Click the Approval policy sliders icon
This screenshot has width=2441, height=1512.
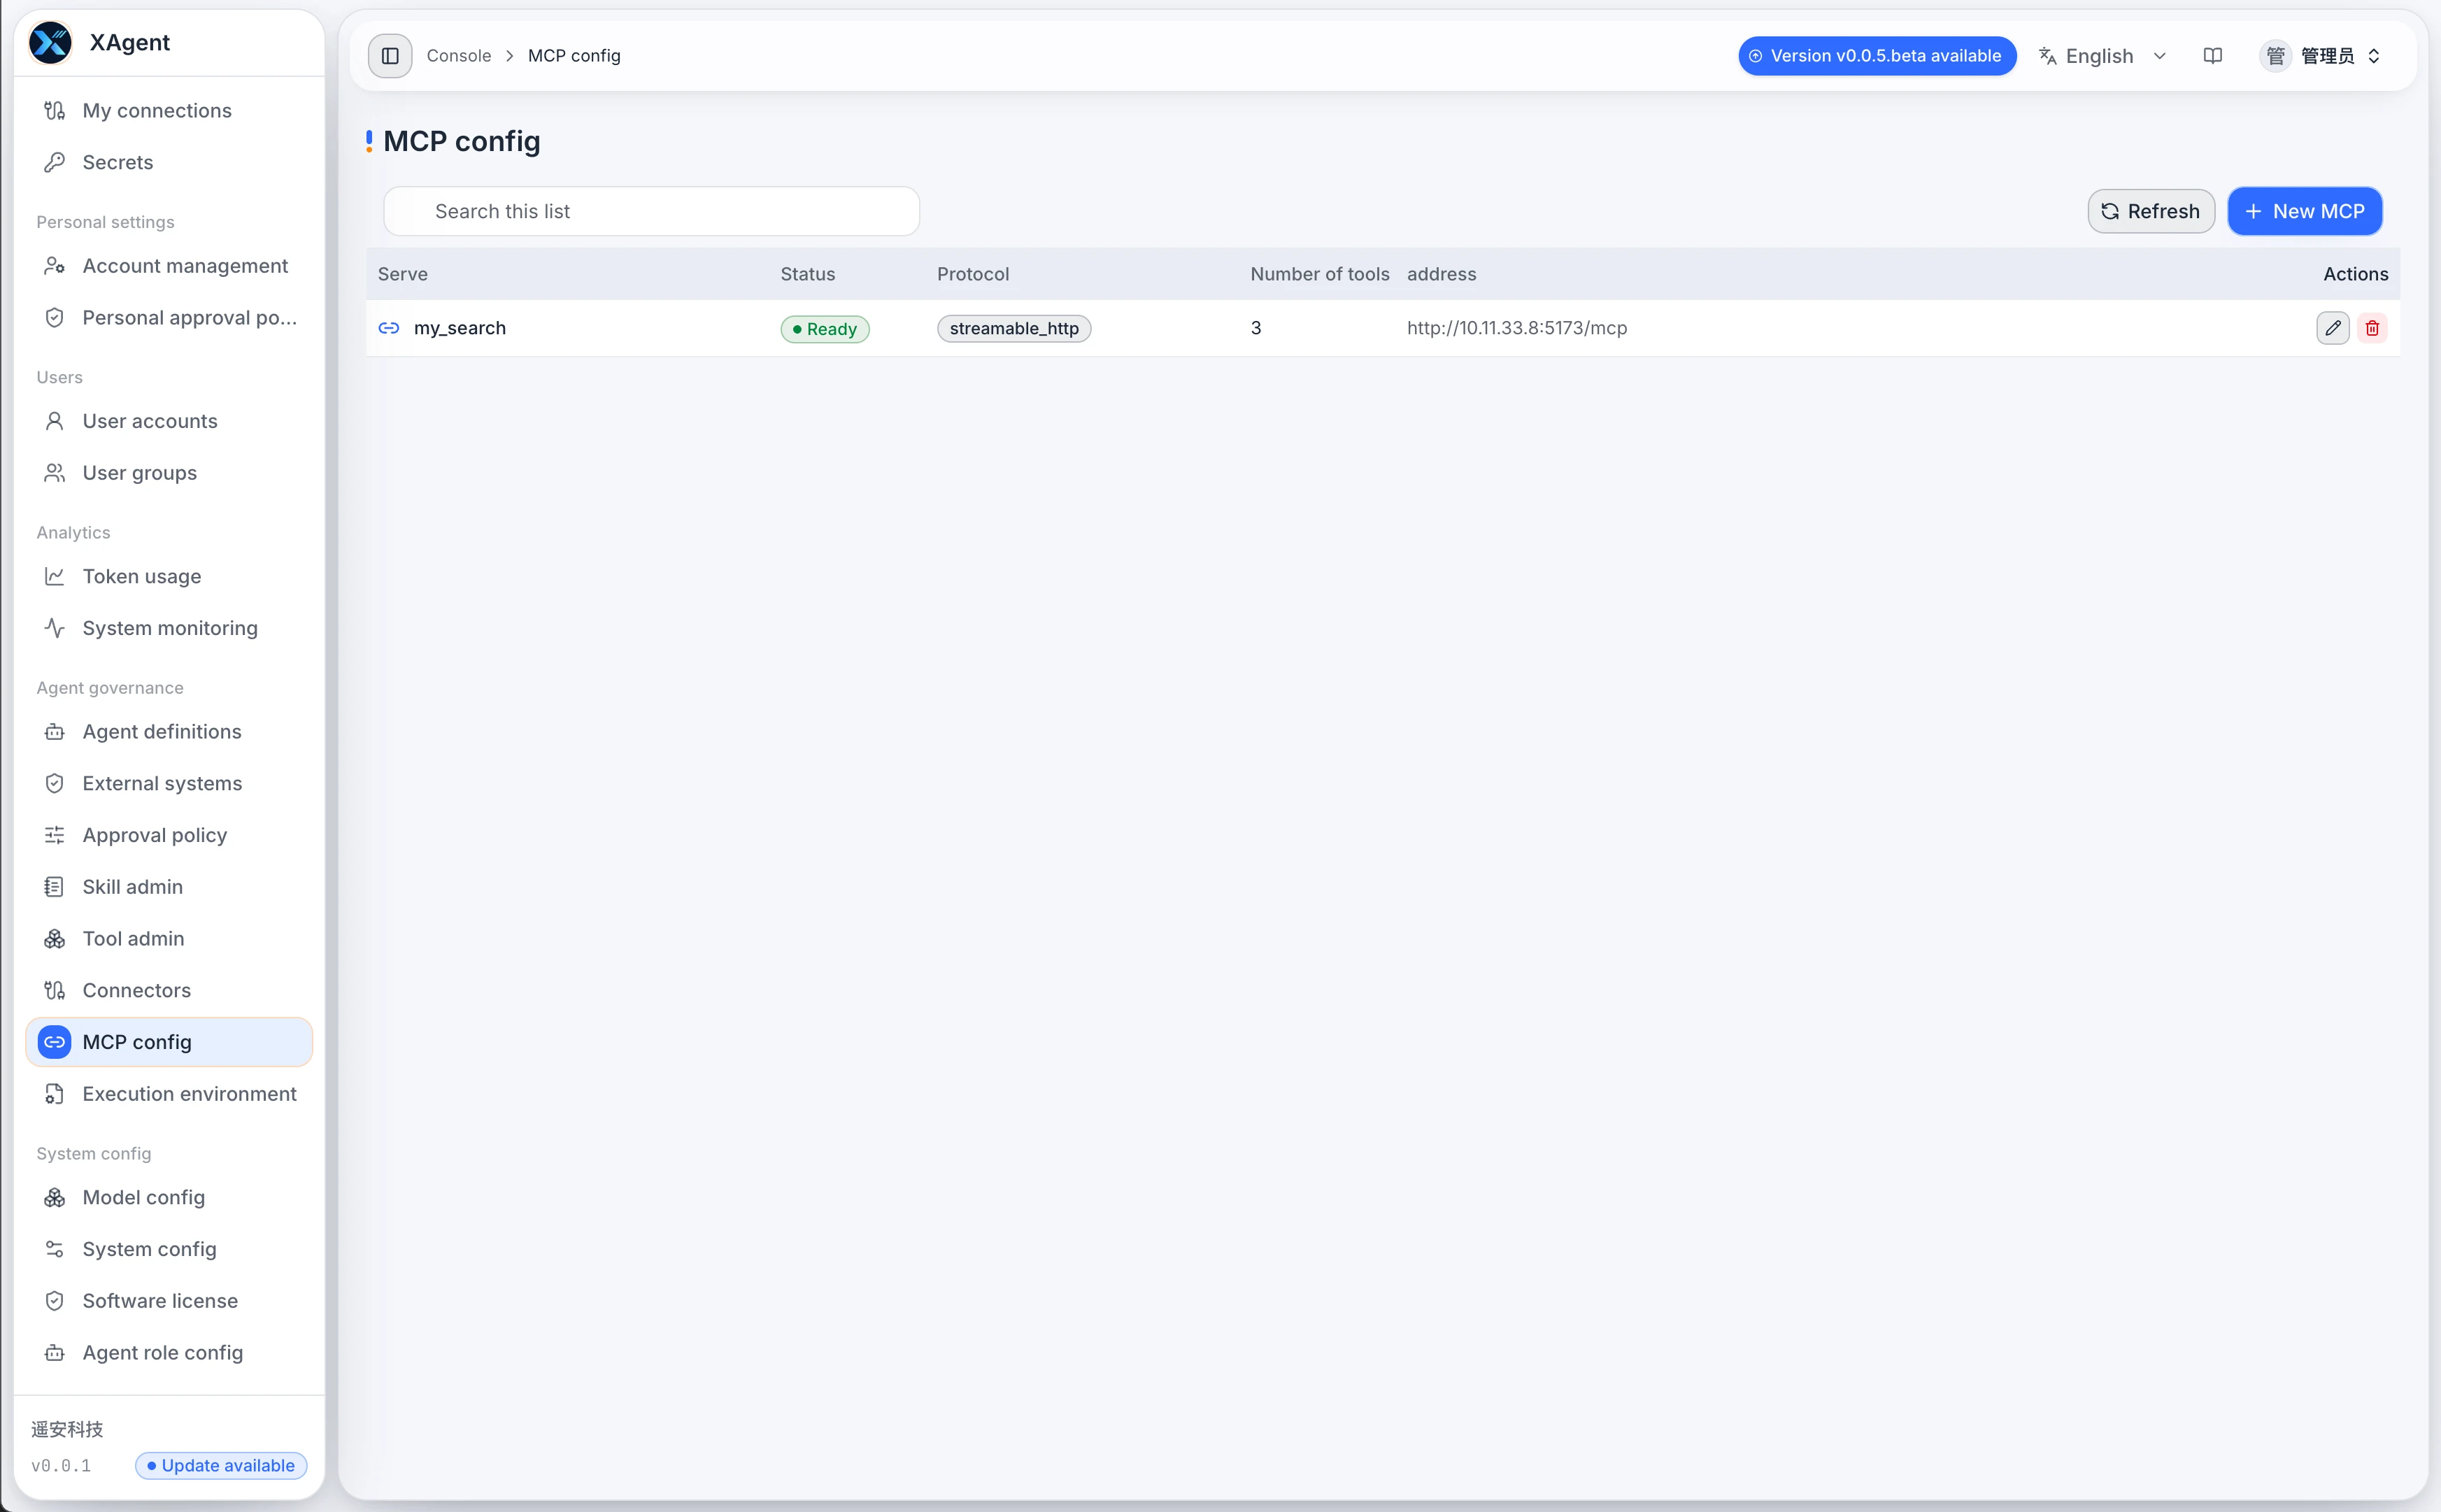coord(55,835)
